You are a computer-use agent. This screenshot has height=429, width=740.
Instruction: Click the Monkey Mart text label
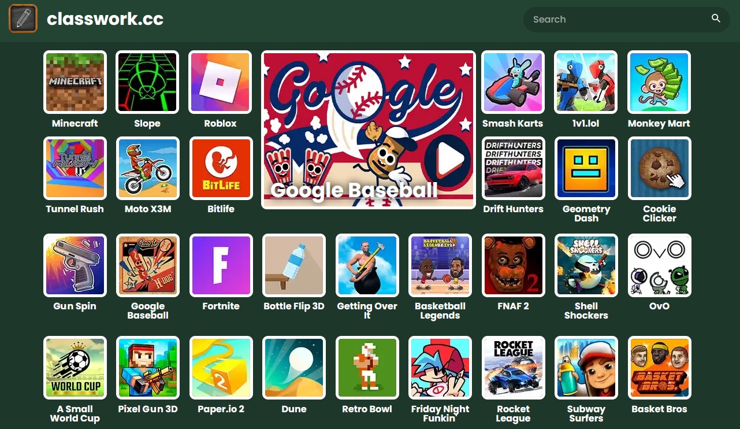[659, 123]
